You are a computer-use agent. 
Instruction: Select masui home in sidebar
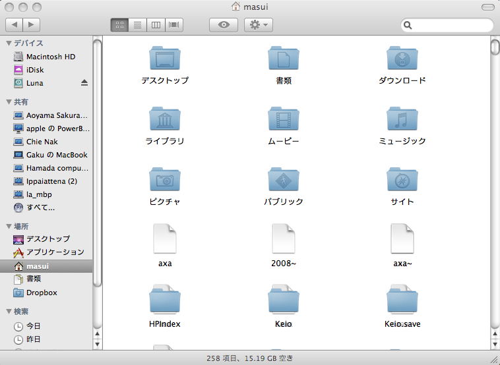point(46,266)
